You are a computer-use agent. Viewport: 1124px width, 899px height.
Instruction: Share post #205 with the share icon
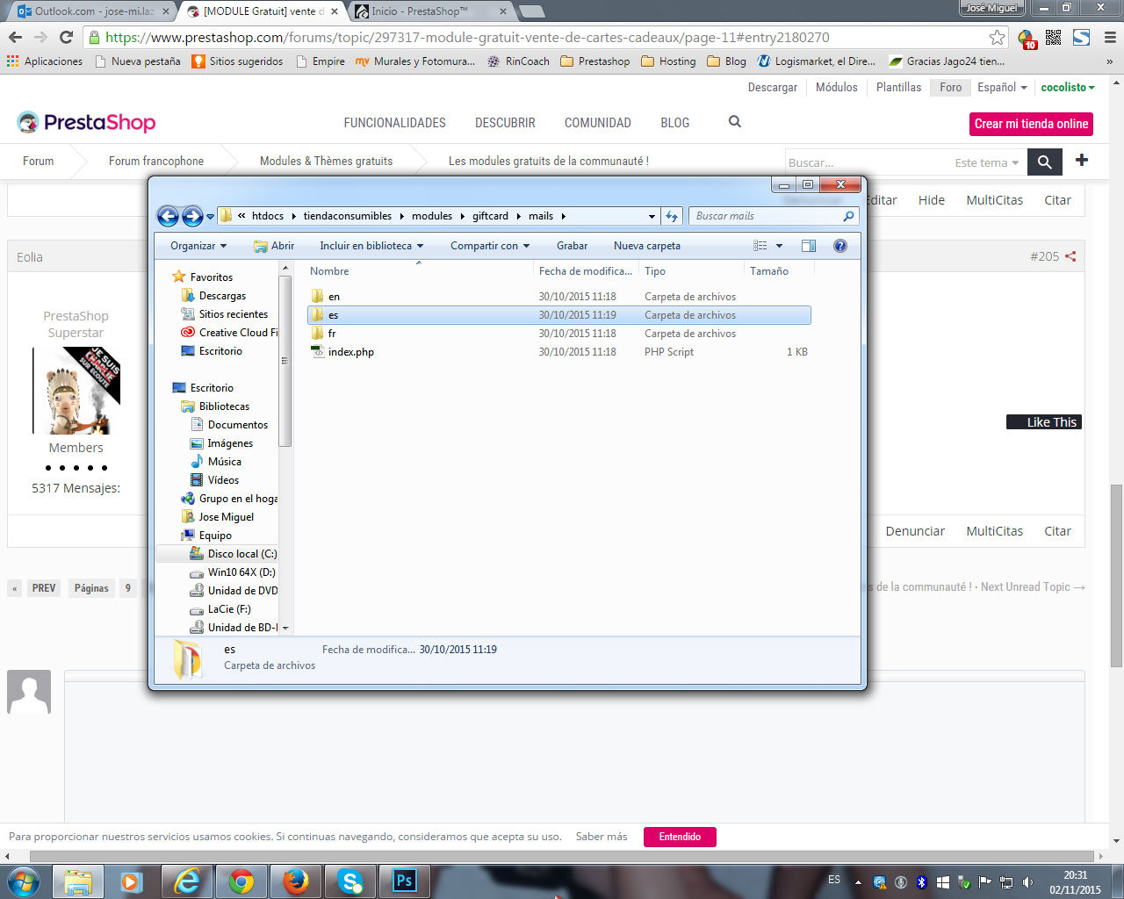pyautogui.click(x=1070, y=256)
